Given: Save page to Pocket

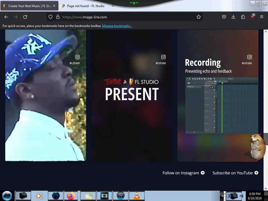Looking at the screenshot, I should [x=224, y=17].
